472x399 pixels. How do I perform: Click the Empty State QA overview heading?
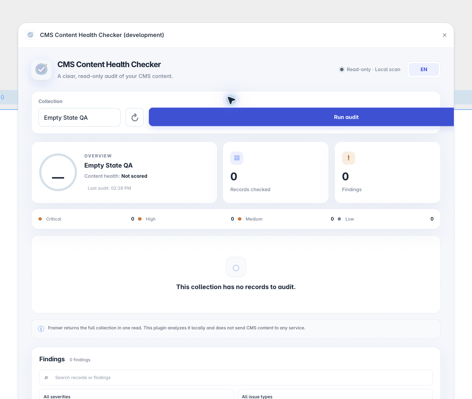click(109, 165)
